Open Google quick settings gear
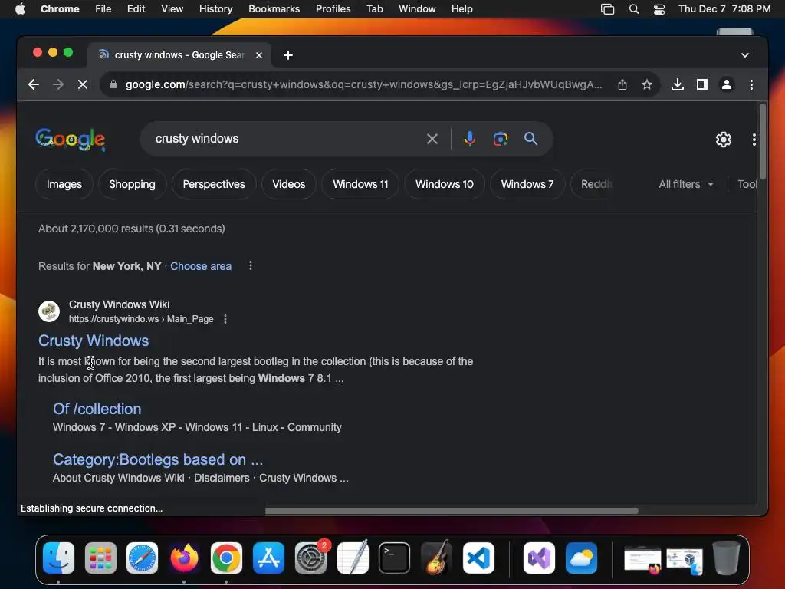The image size is (785, 589). coord(724,140)
